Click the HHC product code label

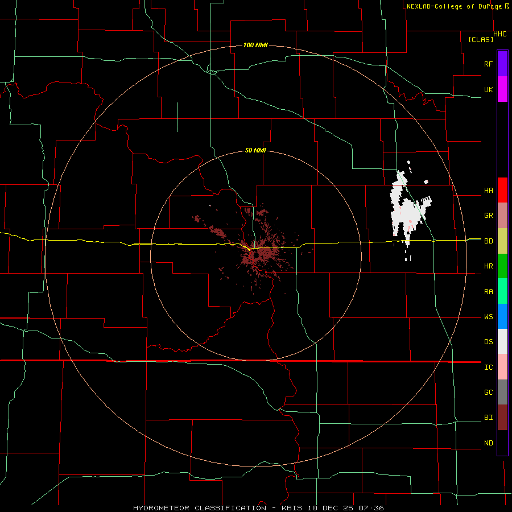pos(500,34)
